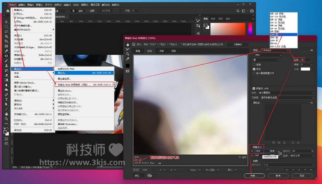Viewport: 322px width, 184px height.
Task: Click the 了解更多 learn more button
Action: coord(238,44)
